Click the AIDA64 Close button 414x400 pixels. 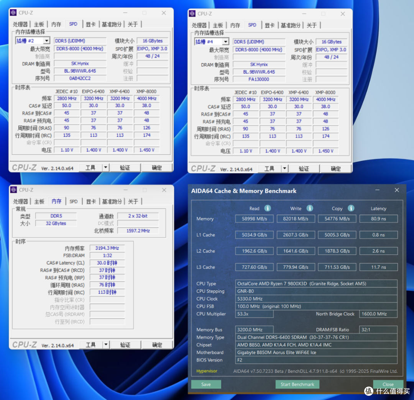click(x=388, y=384)
